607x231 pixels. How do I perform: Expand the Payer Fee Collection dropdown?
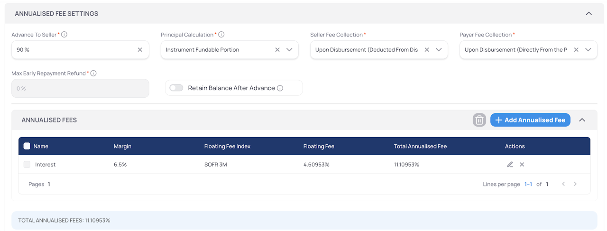[588, 50]
